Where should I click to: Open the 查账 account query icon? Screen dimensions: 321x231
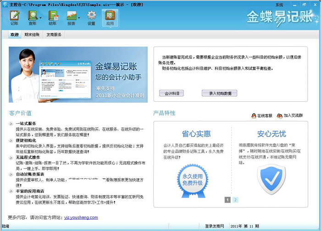click(33, 17)
